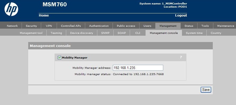
Task: Go to the Home link
Action: pos(44,15)
